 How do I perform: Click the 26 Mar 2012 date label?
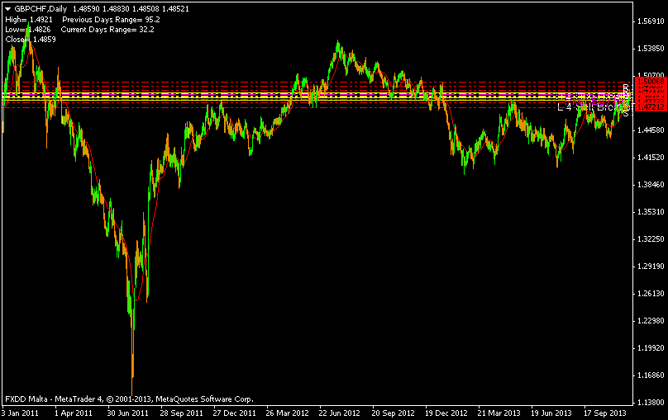pyautogui.click(x=288, y=410)
